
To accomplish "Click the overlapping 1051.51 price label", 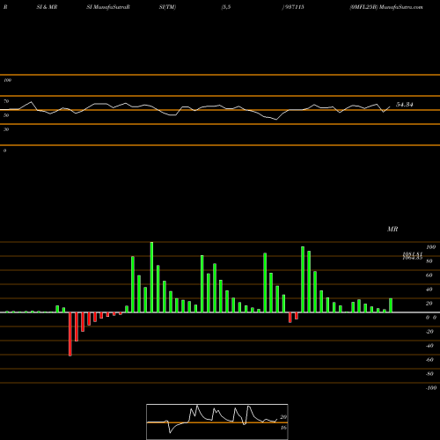I will click(413, 254).
